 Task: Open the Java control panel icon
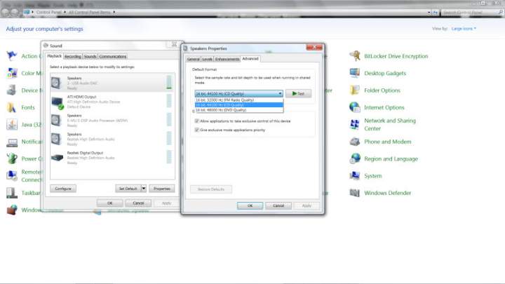[x=12, y=124]
